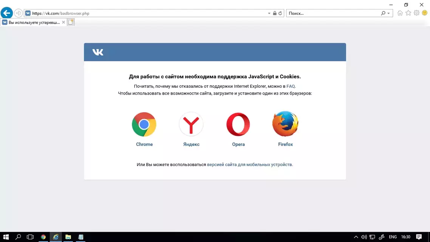Click the Opera text link
430x242 pixels.
coord(238,144)
